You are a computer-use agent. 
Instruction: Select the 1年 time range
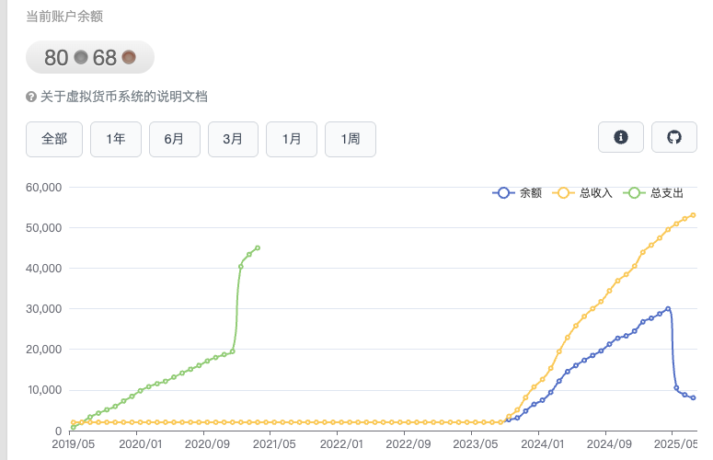(115, 139)
